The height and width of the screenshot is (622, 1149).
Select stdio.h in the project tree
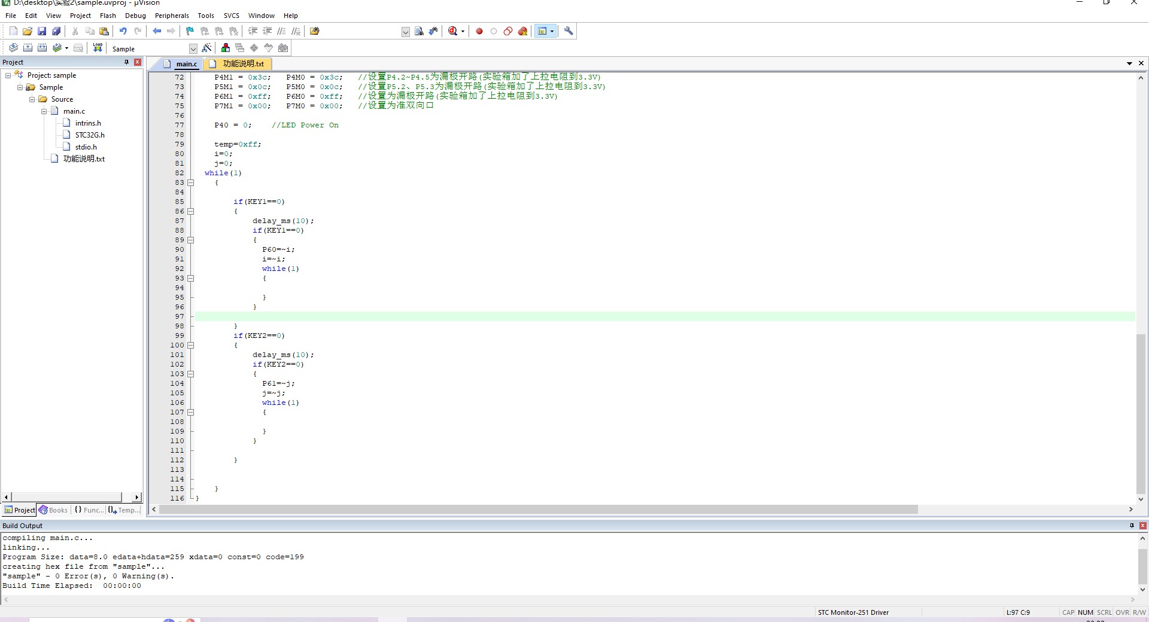click(86, 147)
